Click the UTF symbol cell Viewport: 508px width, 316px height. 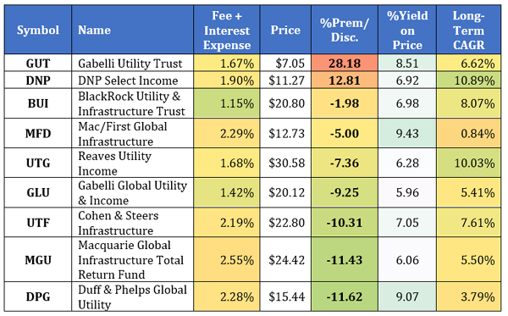pyautogui.click(x=38, y=222)
